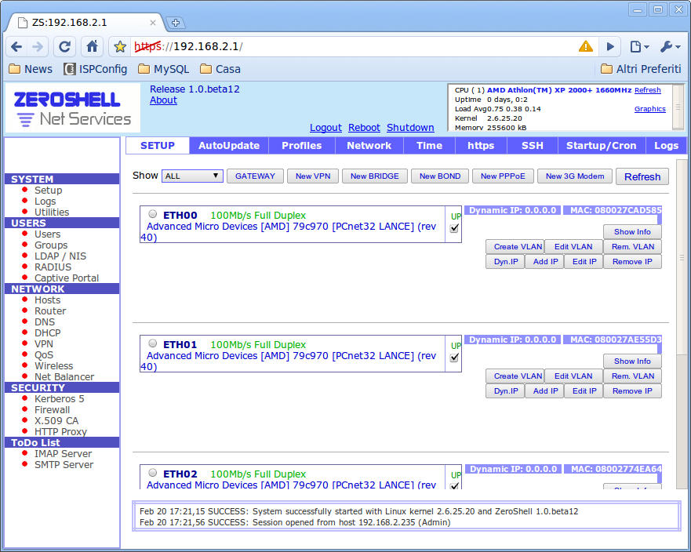691x552 pixels.
Task: Open the ISPConfig bookmark
Action: 95,69
